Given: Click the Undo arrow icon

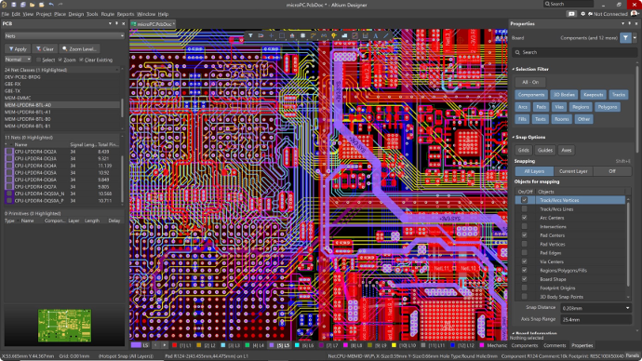Looking at the screenshot, I should click(x=51, y=5).
